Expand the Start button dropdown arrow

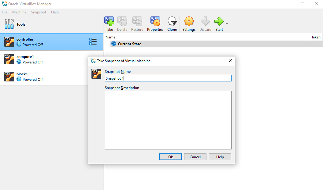click(x=227, y=24)
